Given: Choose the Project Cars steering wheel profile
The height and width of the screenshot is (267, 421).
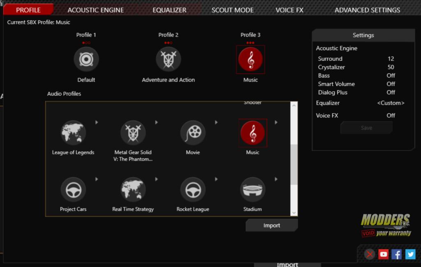Looking at the screenshot, I should 73,190.
